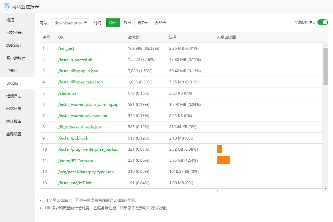
Task: Select the 今日 time tab
Action: 113,23
